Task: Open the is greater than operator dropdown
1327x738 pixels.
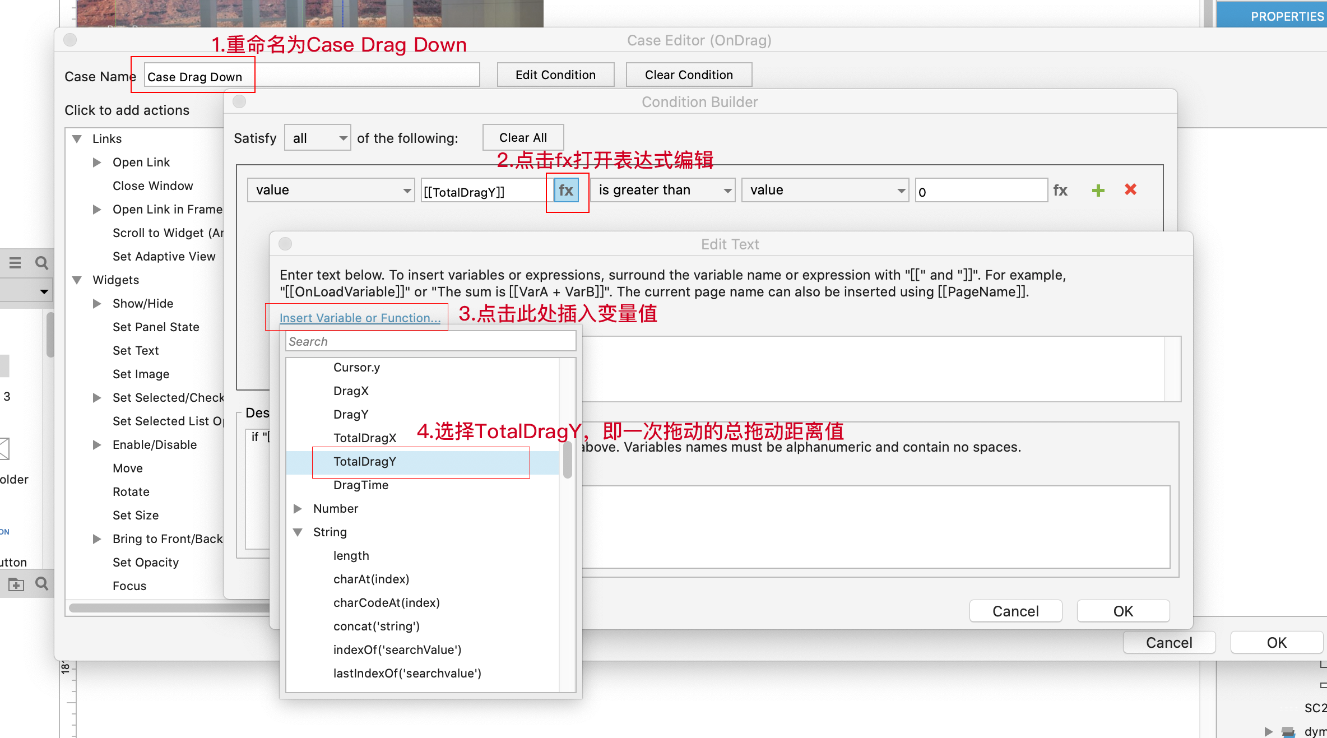Action: (x=662, y=191)
